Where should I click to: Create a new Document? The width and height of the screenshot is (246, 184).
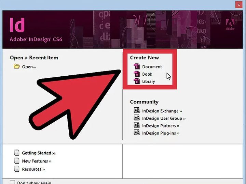point(152,67)
